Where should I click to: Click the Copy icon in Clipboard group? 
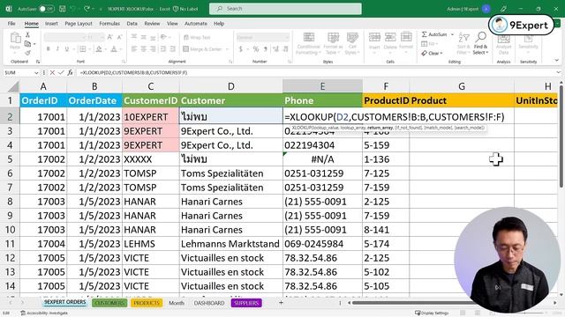point(27,44)
